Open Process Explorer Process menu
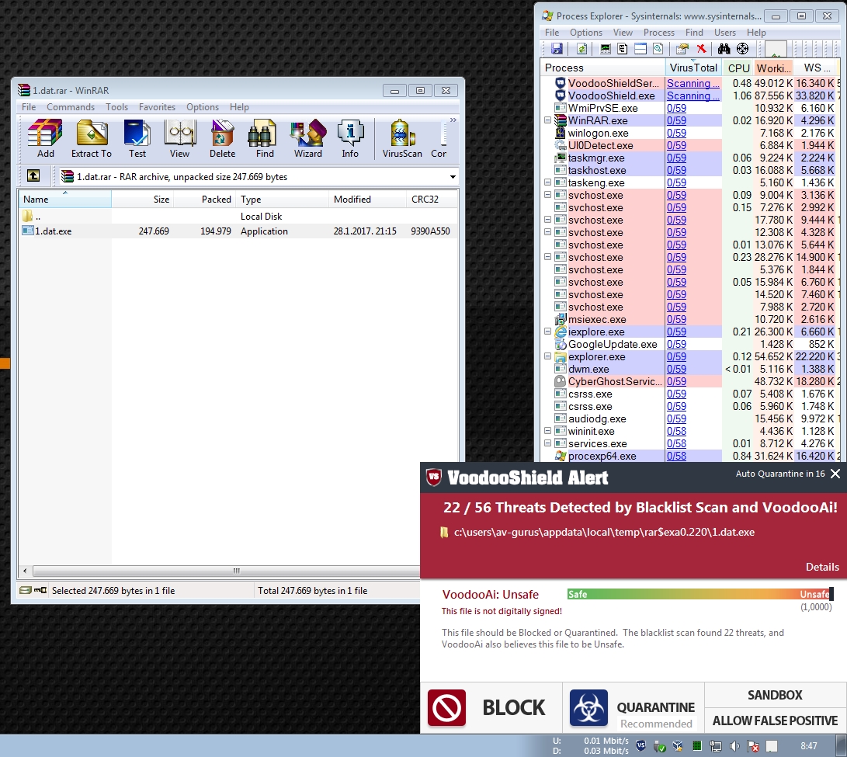This screenshot has width=847, height=757. click(x=658, y=33)
